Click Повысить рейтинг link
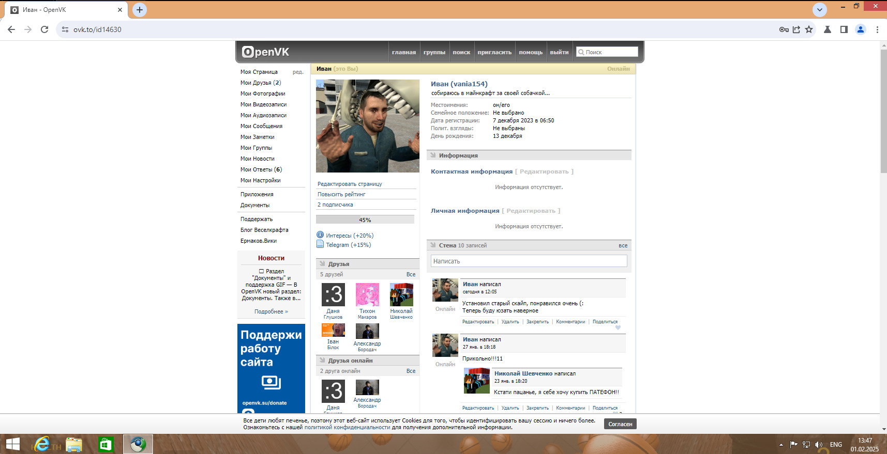Viewport: 887px width, 454px height. [341, 194]
